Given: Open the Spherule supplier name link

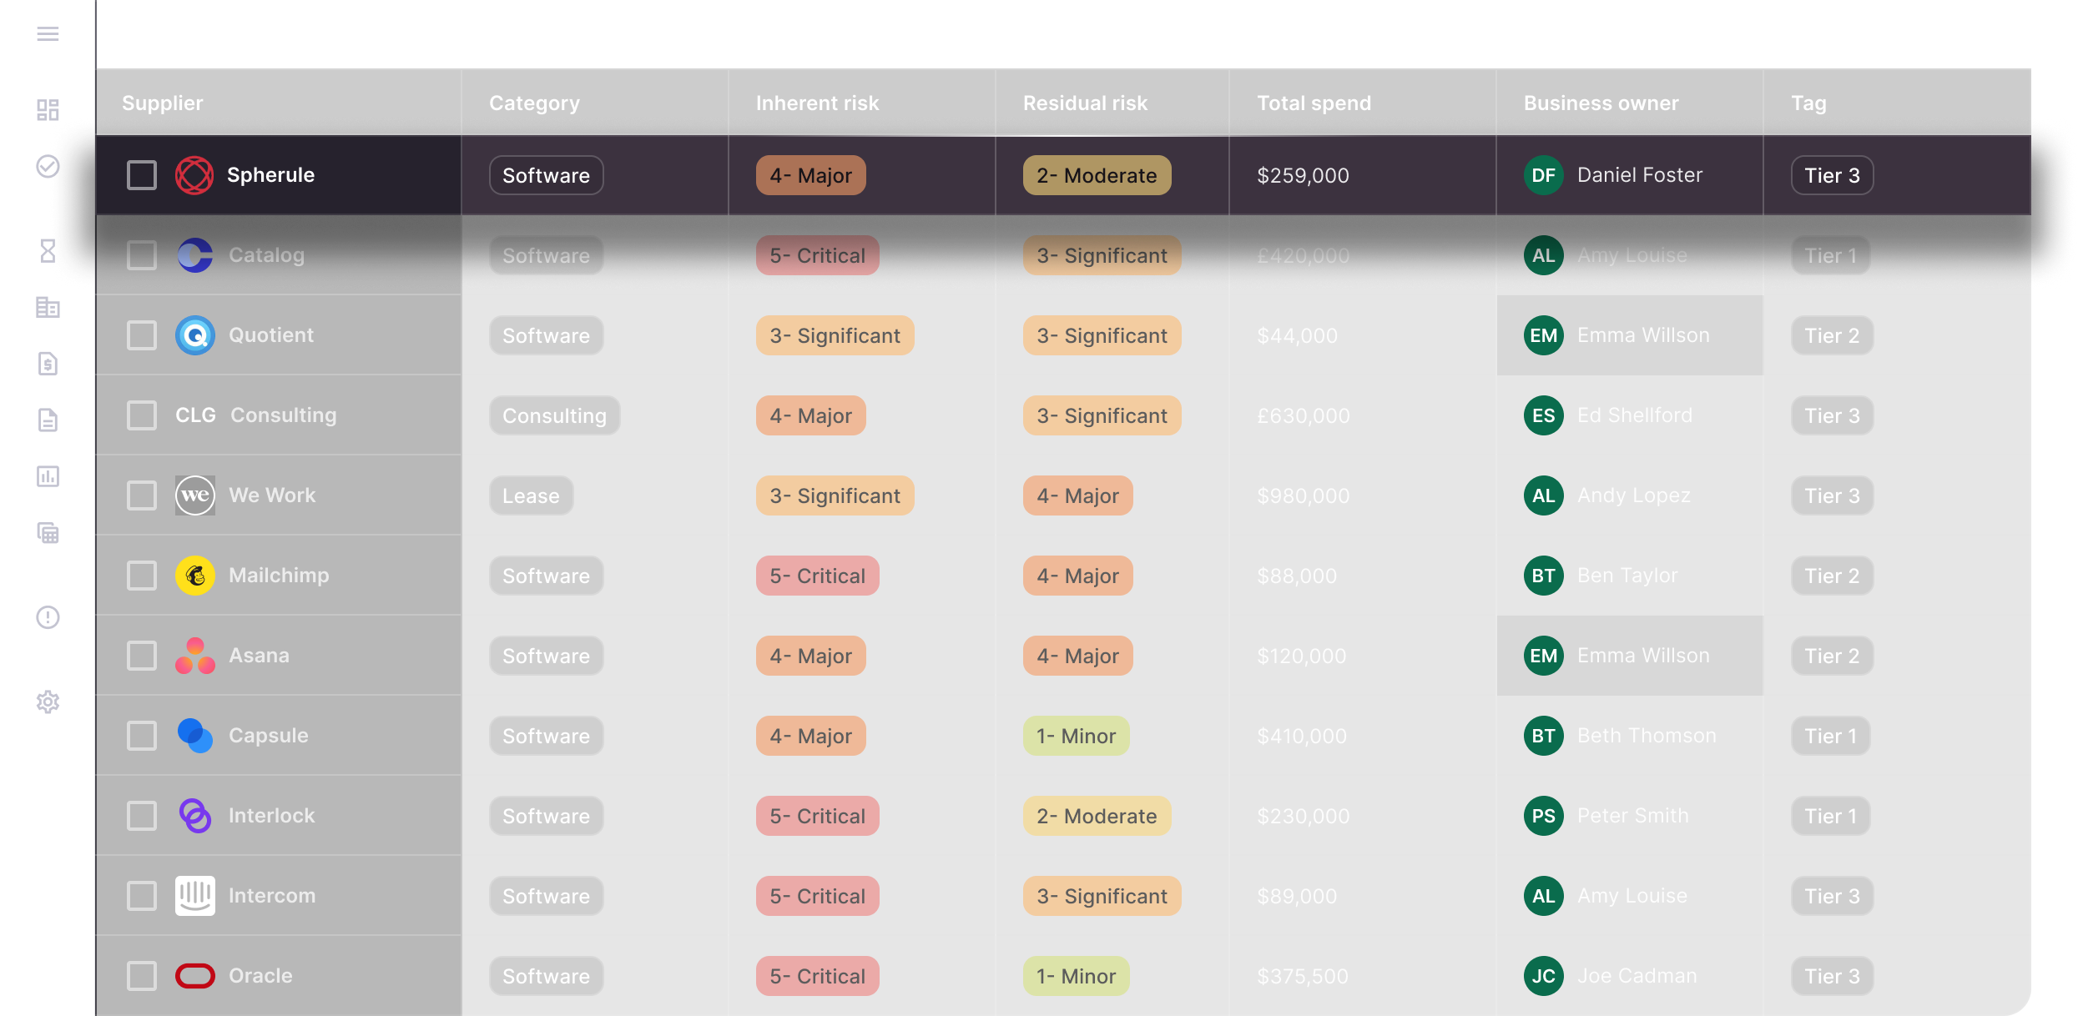Looking at the screenshot, I should [270, 175].
